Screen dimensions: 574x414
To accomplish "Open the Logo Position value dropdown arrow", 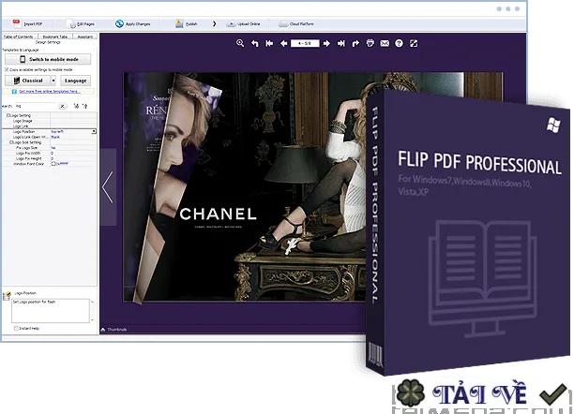I will point(94,131).
